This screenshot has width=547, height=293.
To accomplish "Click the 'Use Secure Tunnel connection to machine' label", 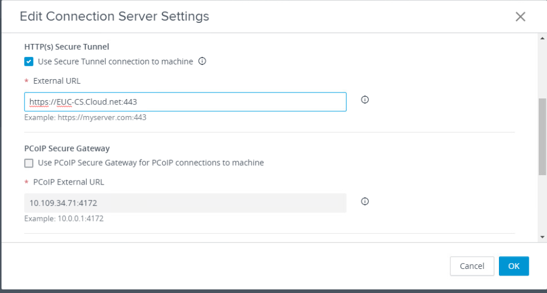I will 115,62.
